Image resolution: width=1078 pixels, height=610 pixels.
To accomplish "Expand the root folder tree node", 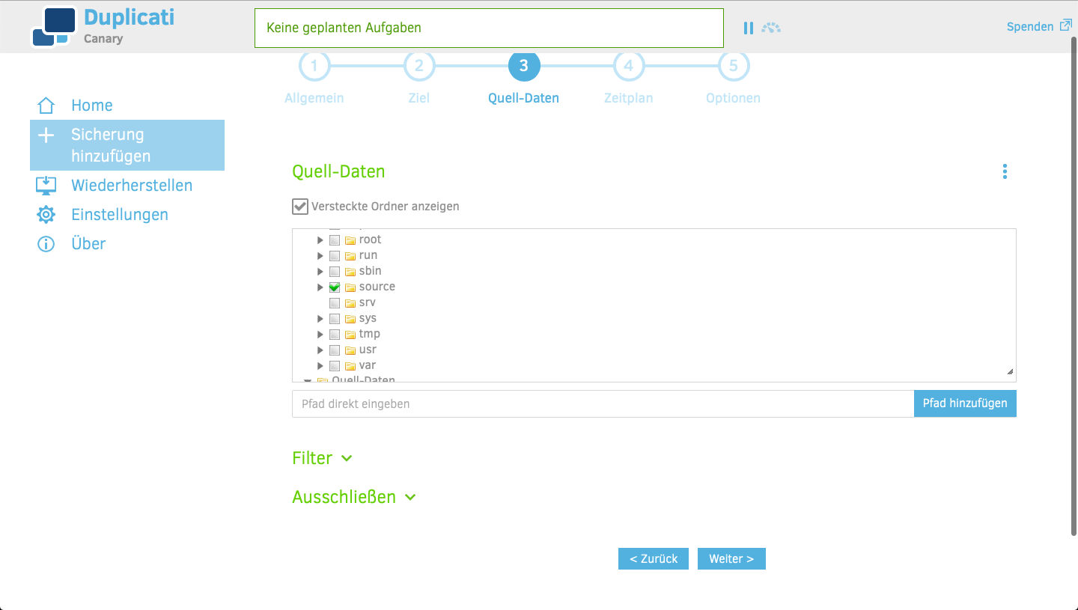I will coord(320,240).
